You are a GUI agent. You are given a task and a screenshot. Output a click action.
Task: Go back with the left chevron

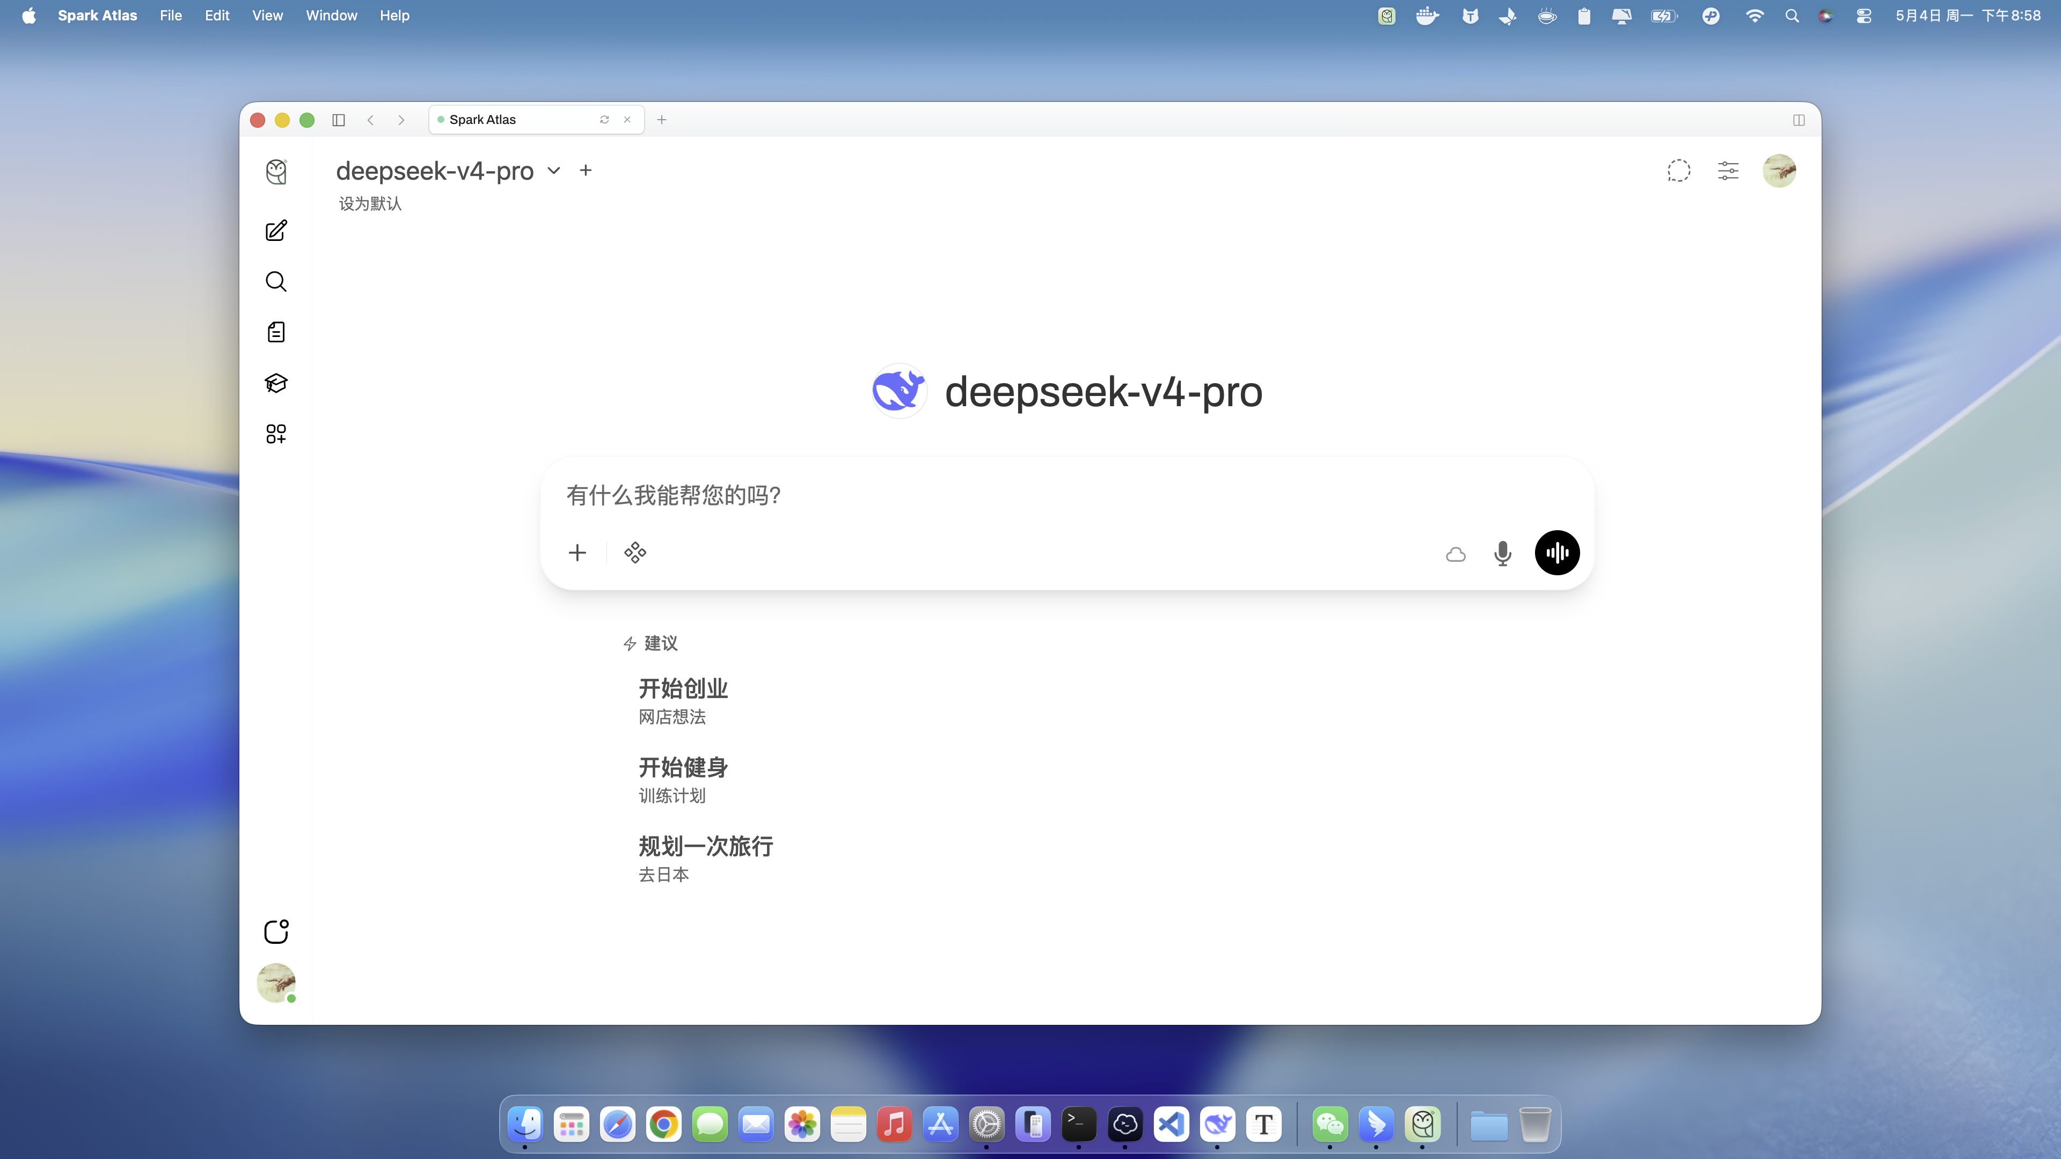tap(370, 120)
